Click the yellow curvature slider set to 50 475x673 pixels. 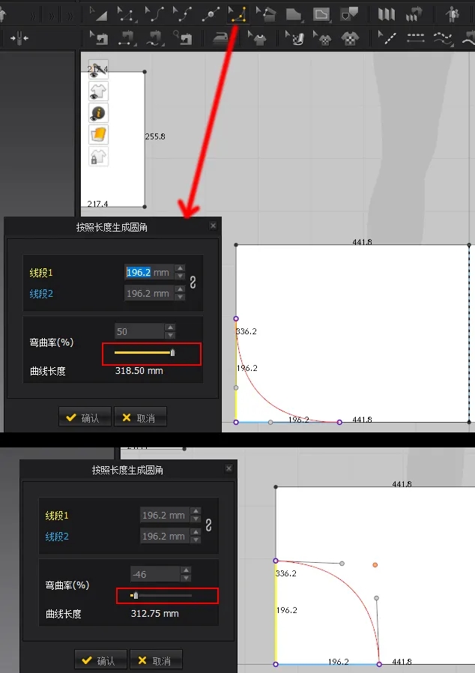145,353
